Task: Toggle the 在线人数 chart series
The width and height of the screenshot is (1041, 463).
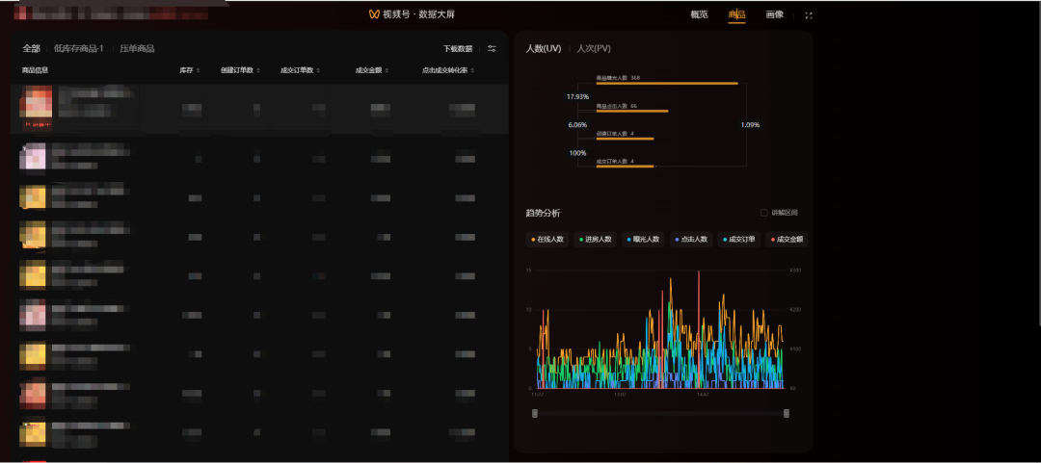Action: coord(547,240)
